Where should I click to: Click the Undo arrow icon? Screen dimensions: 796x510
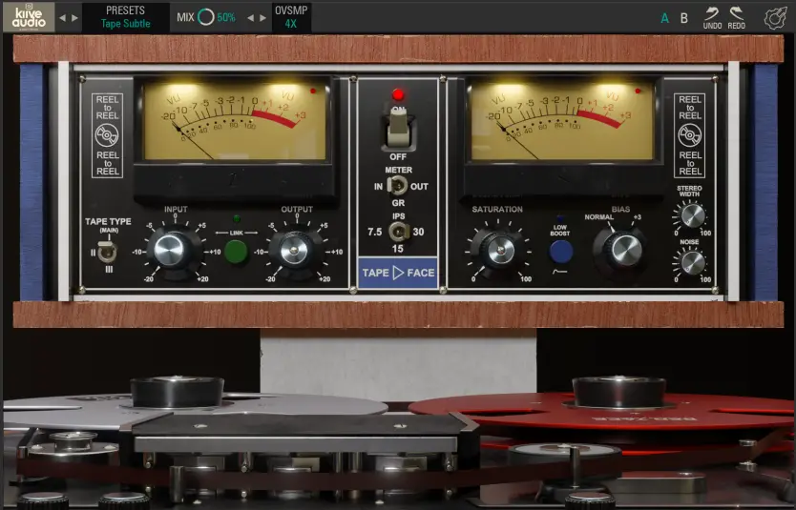click(x=712, y=13)
